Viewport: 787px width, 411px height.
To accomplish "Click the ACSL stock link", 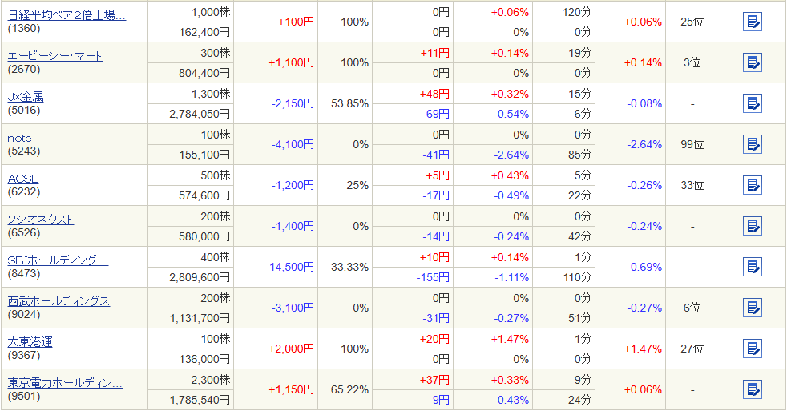I will (x=23, y=179).
